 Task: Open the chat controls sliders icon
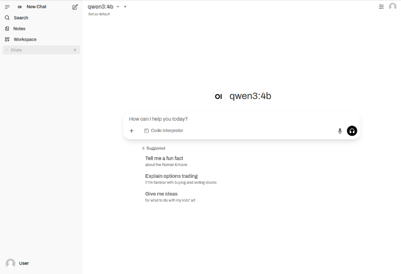(x=381, y=7)
